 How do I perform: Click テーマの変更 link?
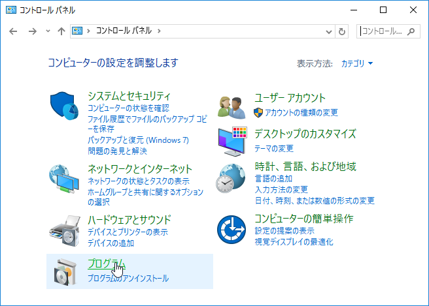click(x=274, y=149)
